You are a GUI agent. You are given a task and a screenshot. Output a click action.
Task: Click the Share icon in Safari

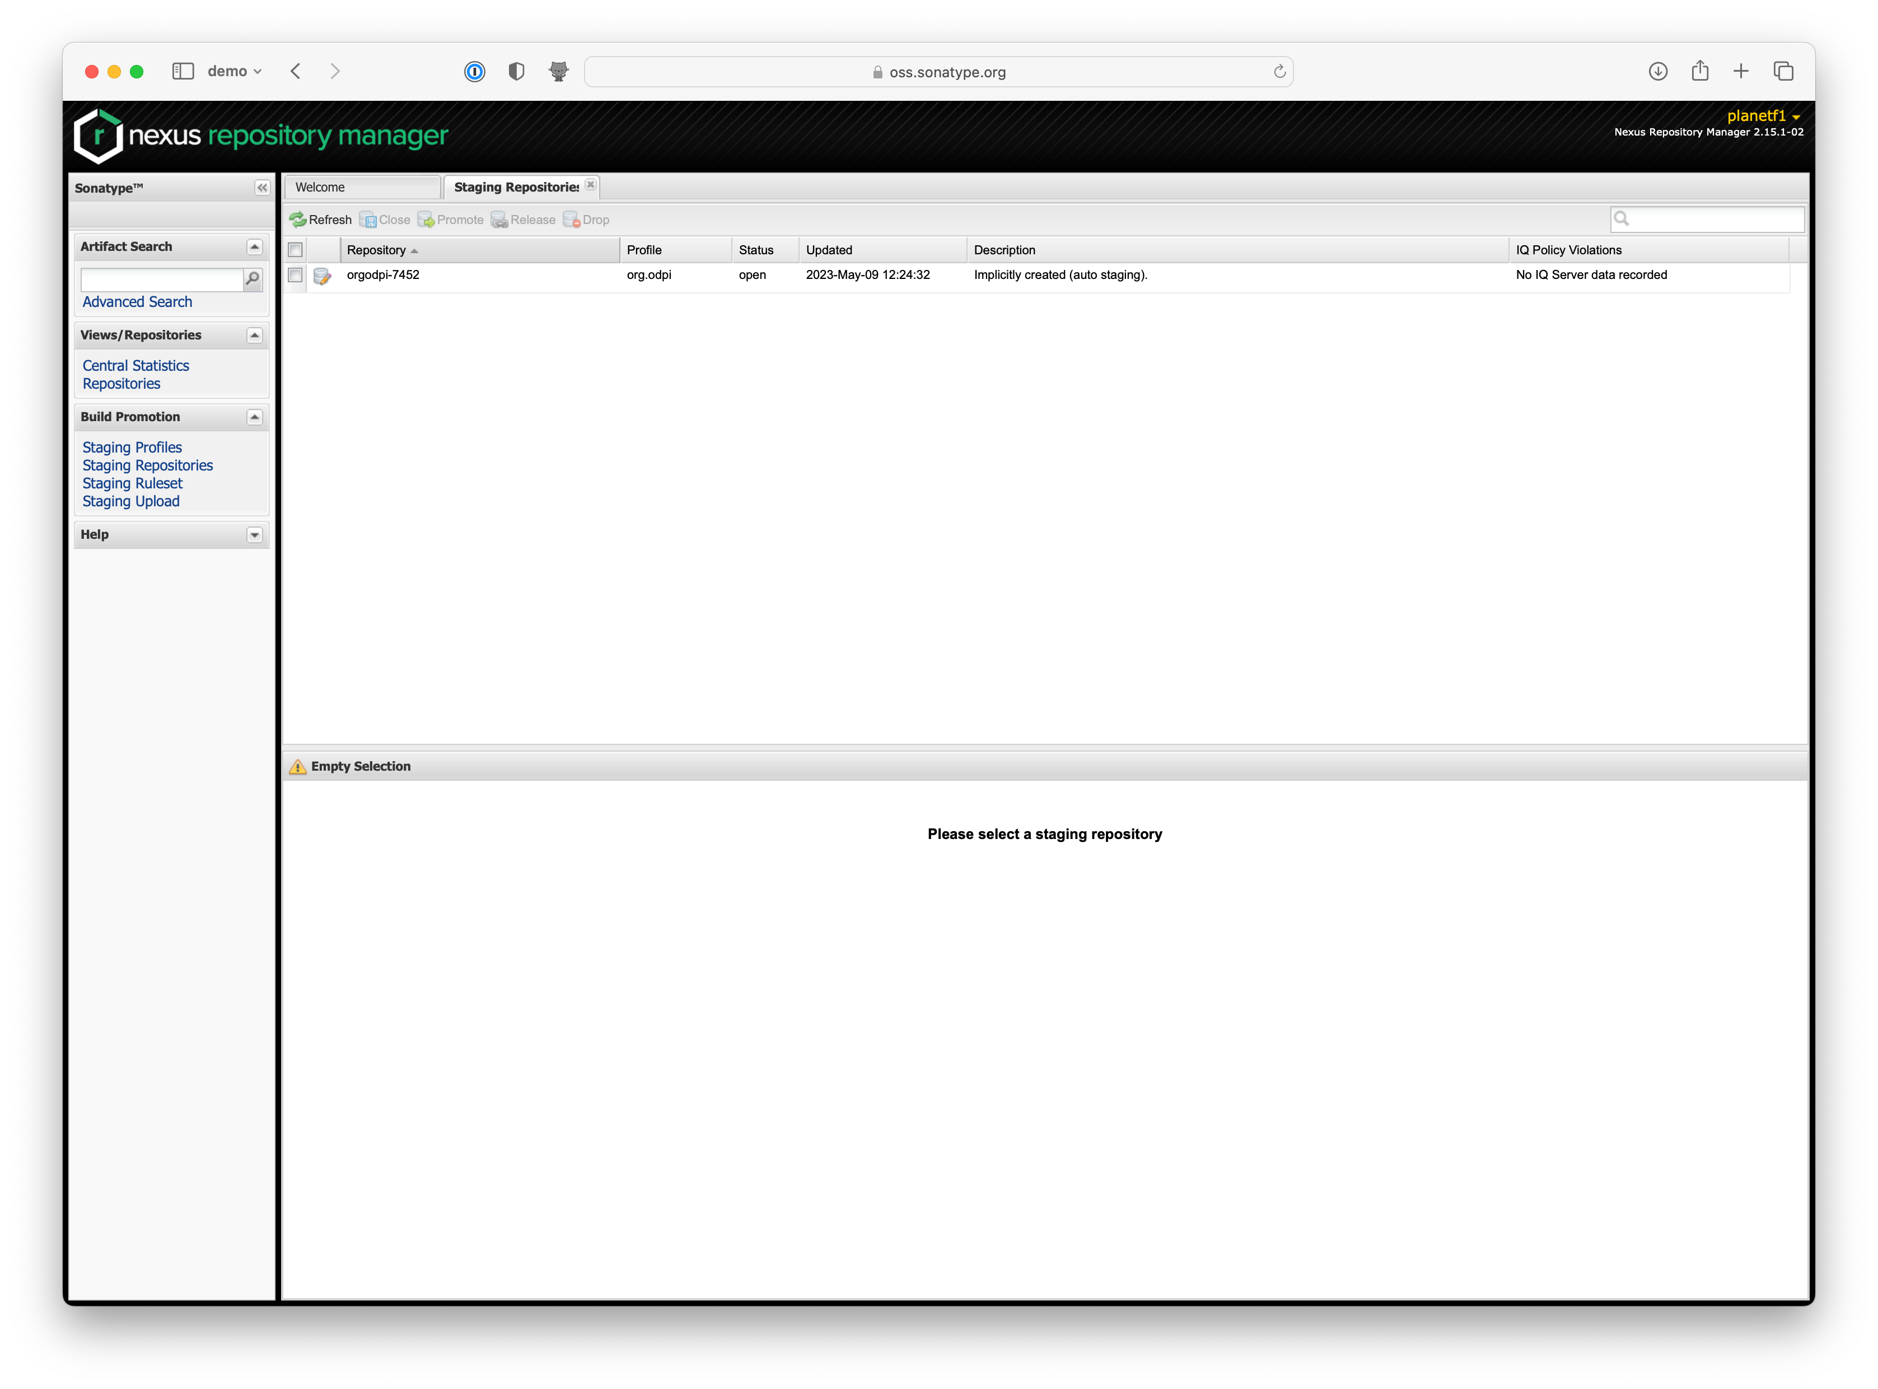click(1700, 71)
